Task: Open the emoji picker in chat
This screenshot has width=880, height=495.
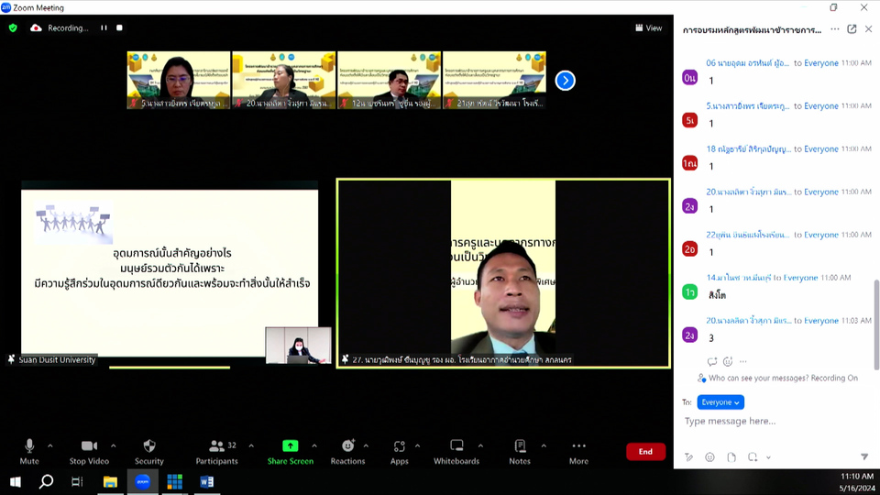Action: coord(709,457)
